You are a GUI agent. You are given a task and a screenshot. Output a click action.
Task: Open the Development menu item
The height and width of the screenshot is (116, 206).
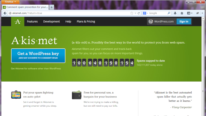51,21
